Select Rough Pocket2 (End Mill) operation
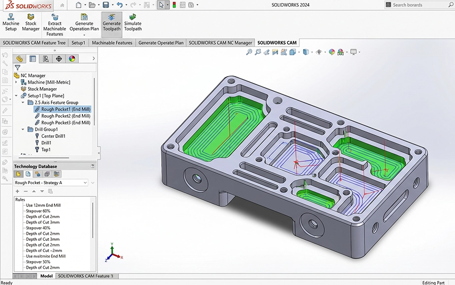The width and height of the screenshot is (455, 285). click(63, 116)
